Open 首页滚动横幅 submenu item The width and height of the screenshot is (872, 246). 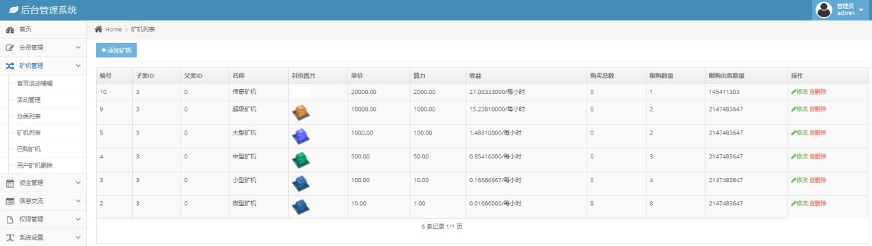tap(35, 83)
